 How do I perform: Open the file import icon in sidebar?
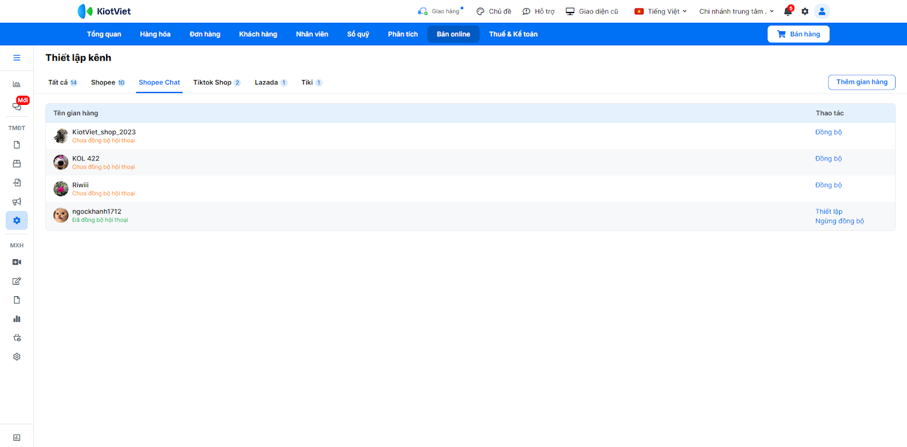pyautogui.click(x=17, y=183)
